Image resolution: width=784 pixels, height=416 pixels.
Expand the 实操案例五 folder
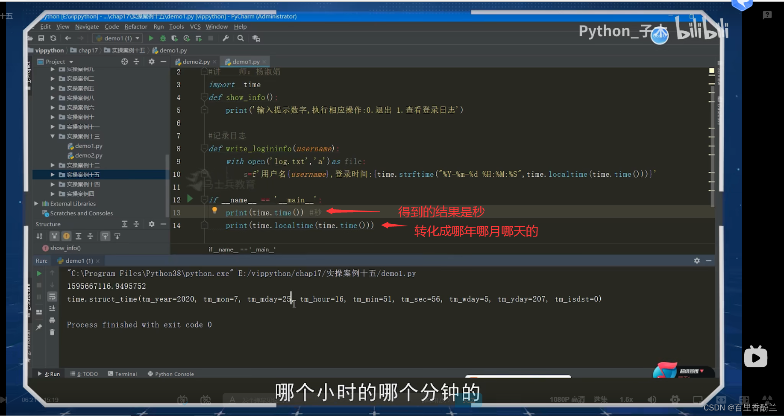[x=53, y=88]
